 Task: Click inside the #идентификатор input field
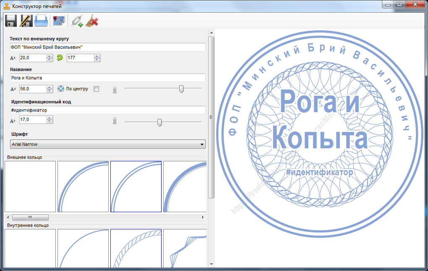point(105,110)
